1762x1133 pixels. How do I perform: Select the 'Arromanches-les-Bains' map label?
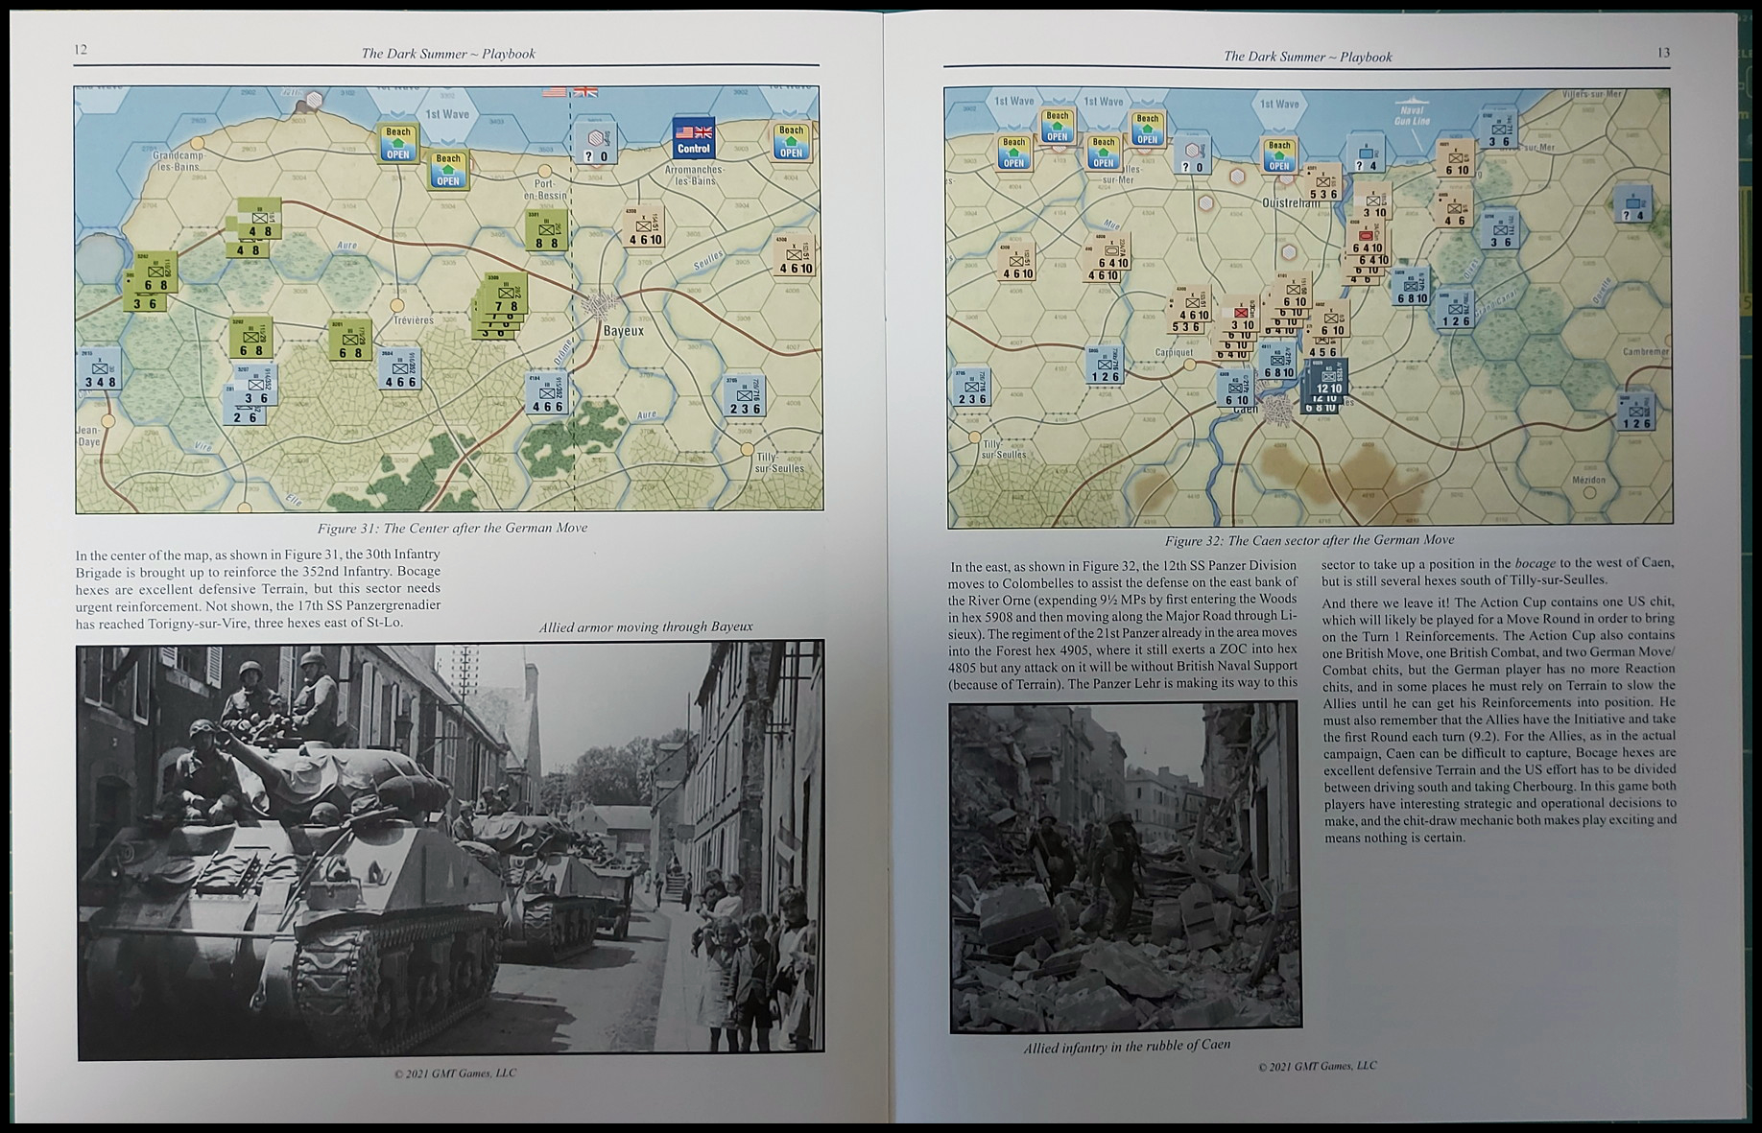pyautogui.click(x=695, y=175)
